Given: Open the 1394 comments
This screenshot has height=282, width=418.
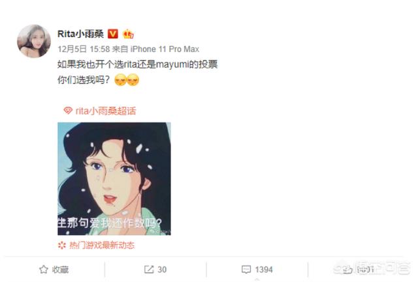Looking at the screenshot, I should [264, 270].
